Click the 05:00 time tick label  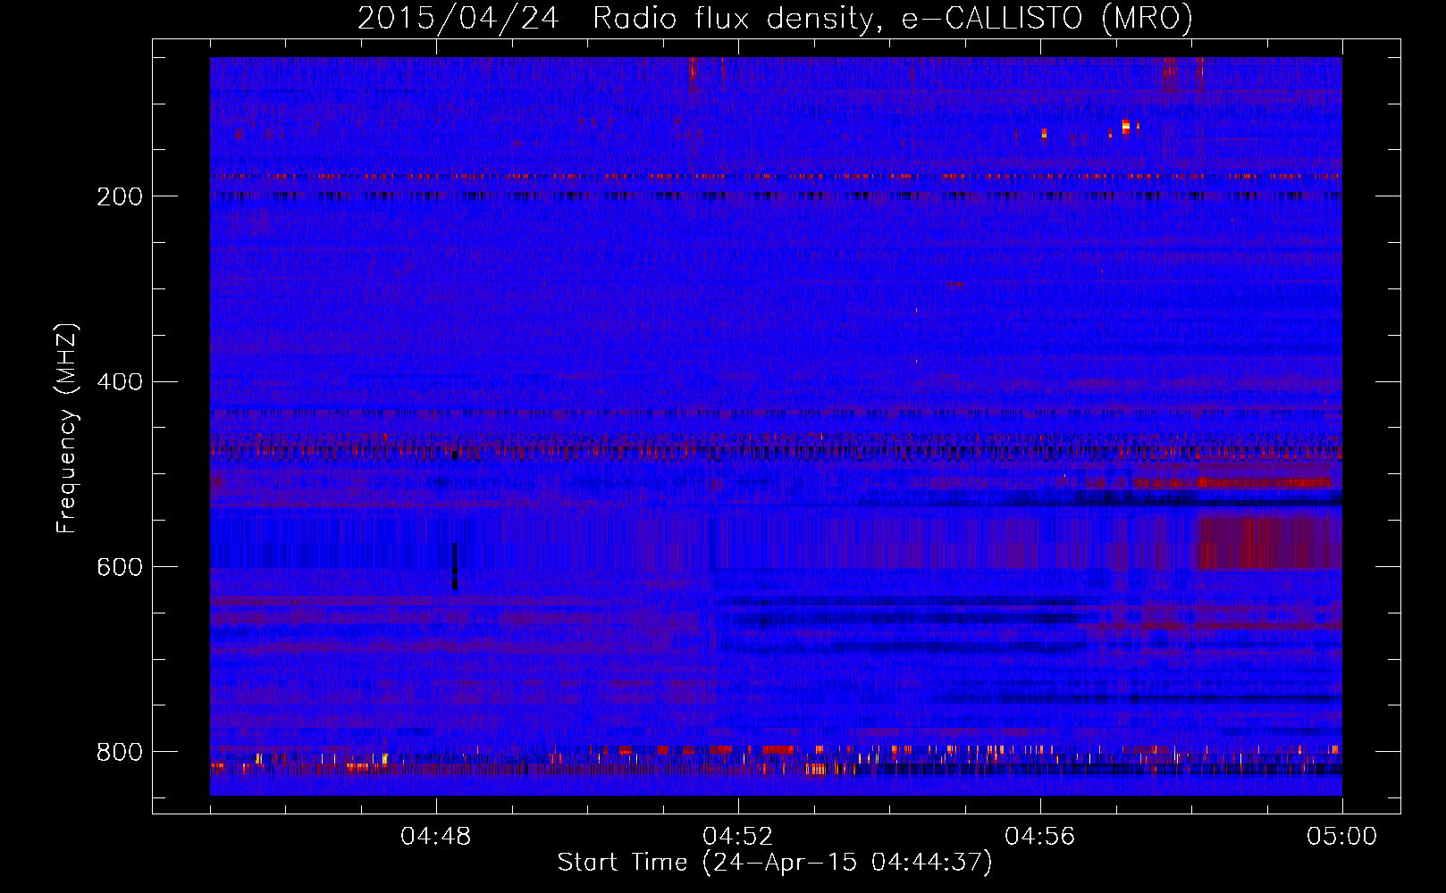coord(1342,837)
